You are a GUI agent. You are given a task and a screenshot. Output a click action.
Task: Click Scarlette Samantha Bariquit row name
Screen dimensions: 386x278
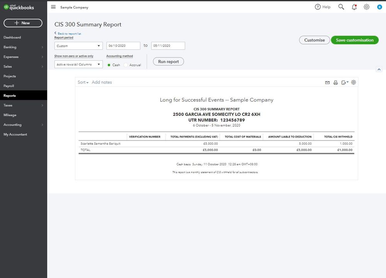coord(100,144)
